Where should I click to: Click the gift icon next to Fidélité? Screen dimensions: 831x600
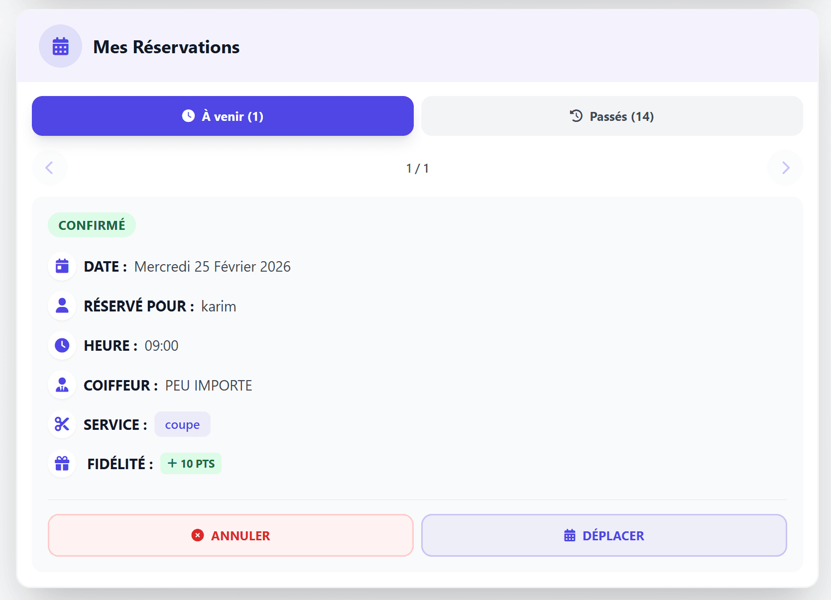[x=62, y=463]
